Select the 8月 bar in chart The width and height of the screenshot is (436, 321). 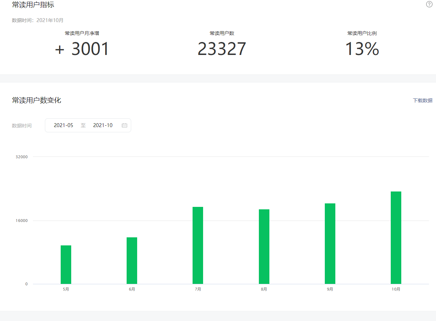coord(264,247)
